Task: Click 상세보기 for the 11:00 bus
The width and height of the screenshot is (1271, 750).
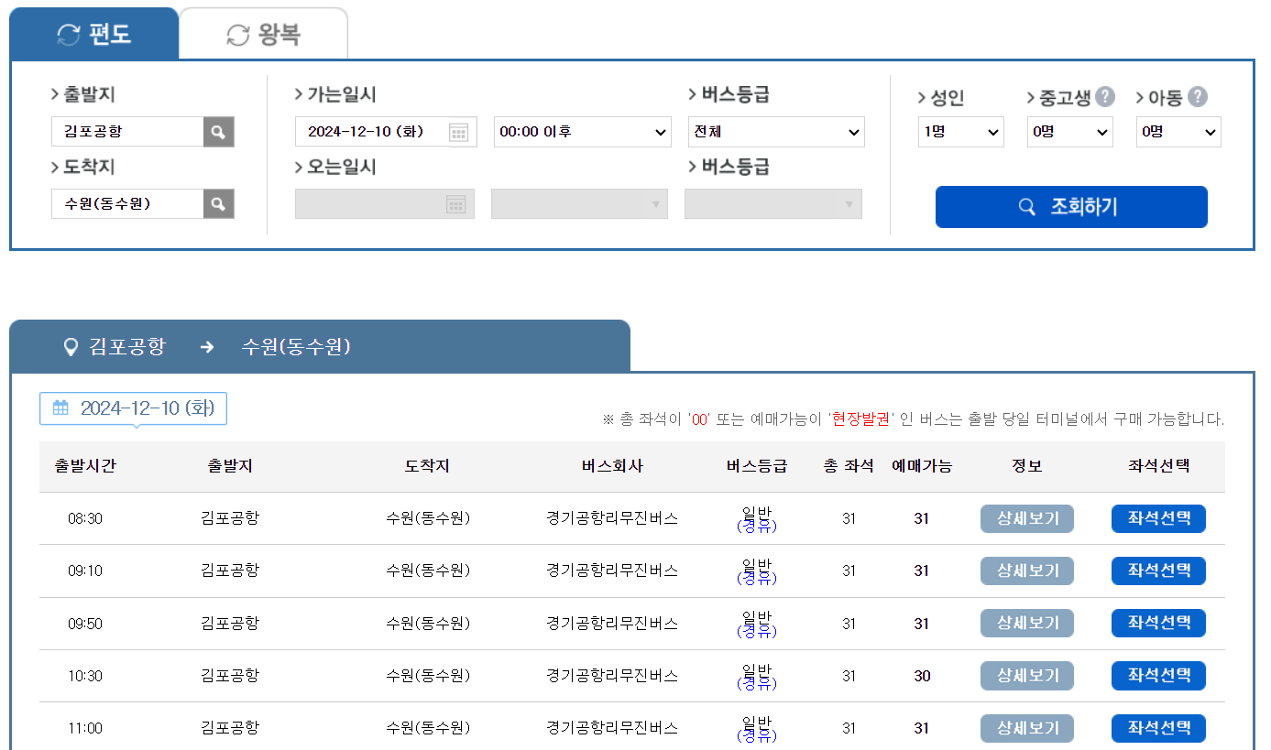Action: (1027, 728)
